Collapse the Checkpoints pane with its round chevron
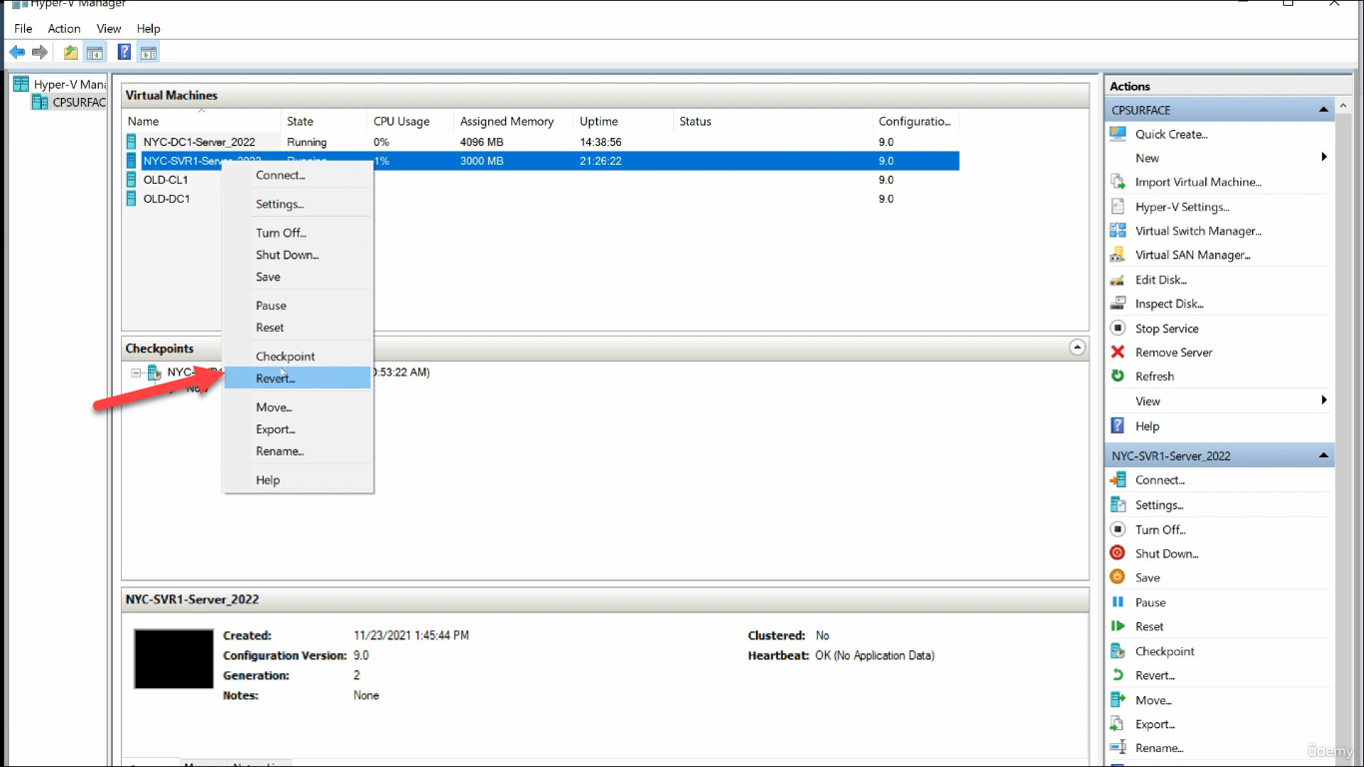 (1077, 348)
